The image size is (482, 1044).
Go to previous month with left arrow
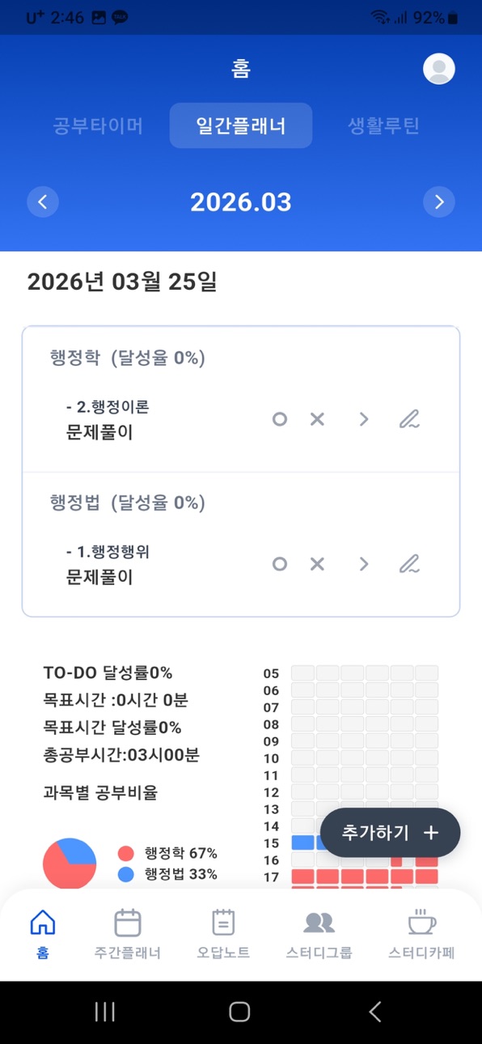coord(43,202)
